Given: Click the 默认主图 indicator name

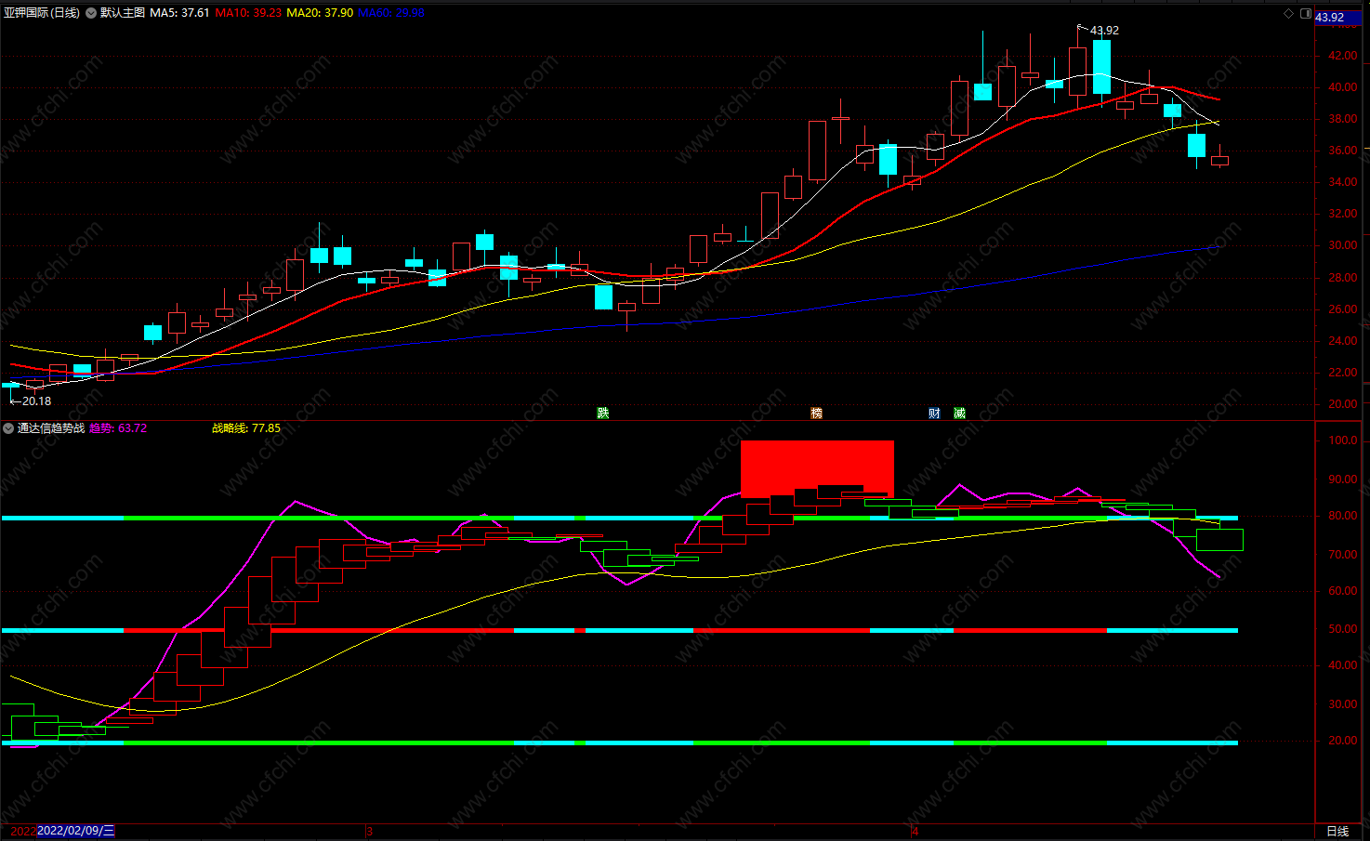Looking at the screenshot, I should [x=123, y=13].
